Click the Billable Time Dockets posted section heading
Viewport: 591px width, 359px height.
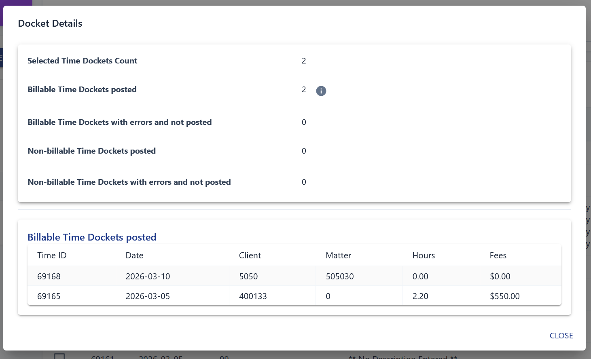(x=92, y=237)
